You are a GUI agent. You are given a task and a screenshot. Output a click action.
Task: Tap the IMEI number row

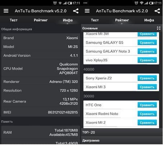pyautogui.click(x=41, y=112)
